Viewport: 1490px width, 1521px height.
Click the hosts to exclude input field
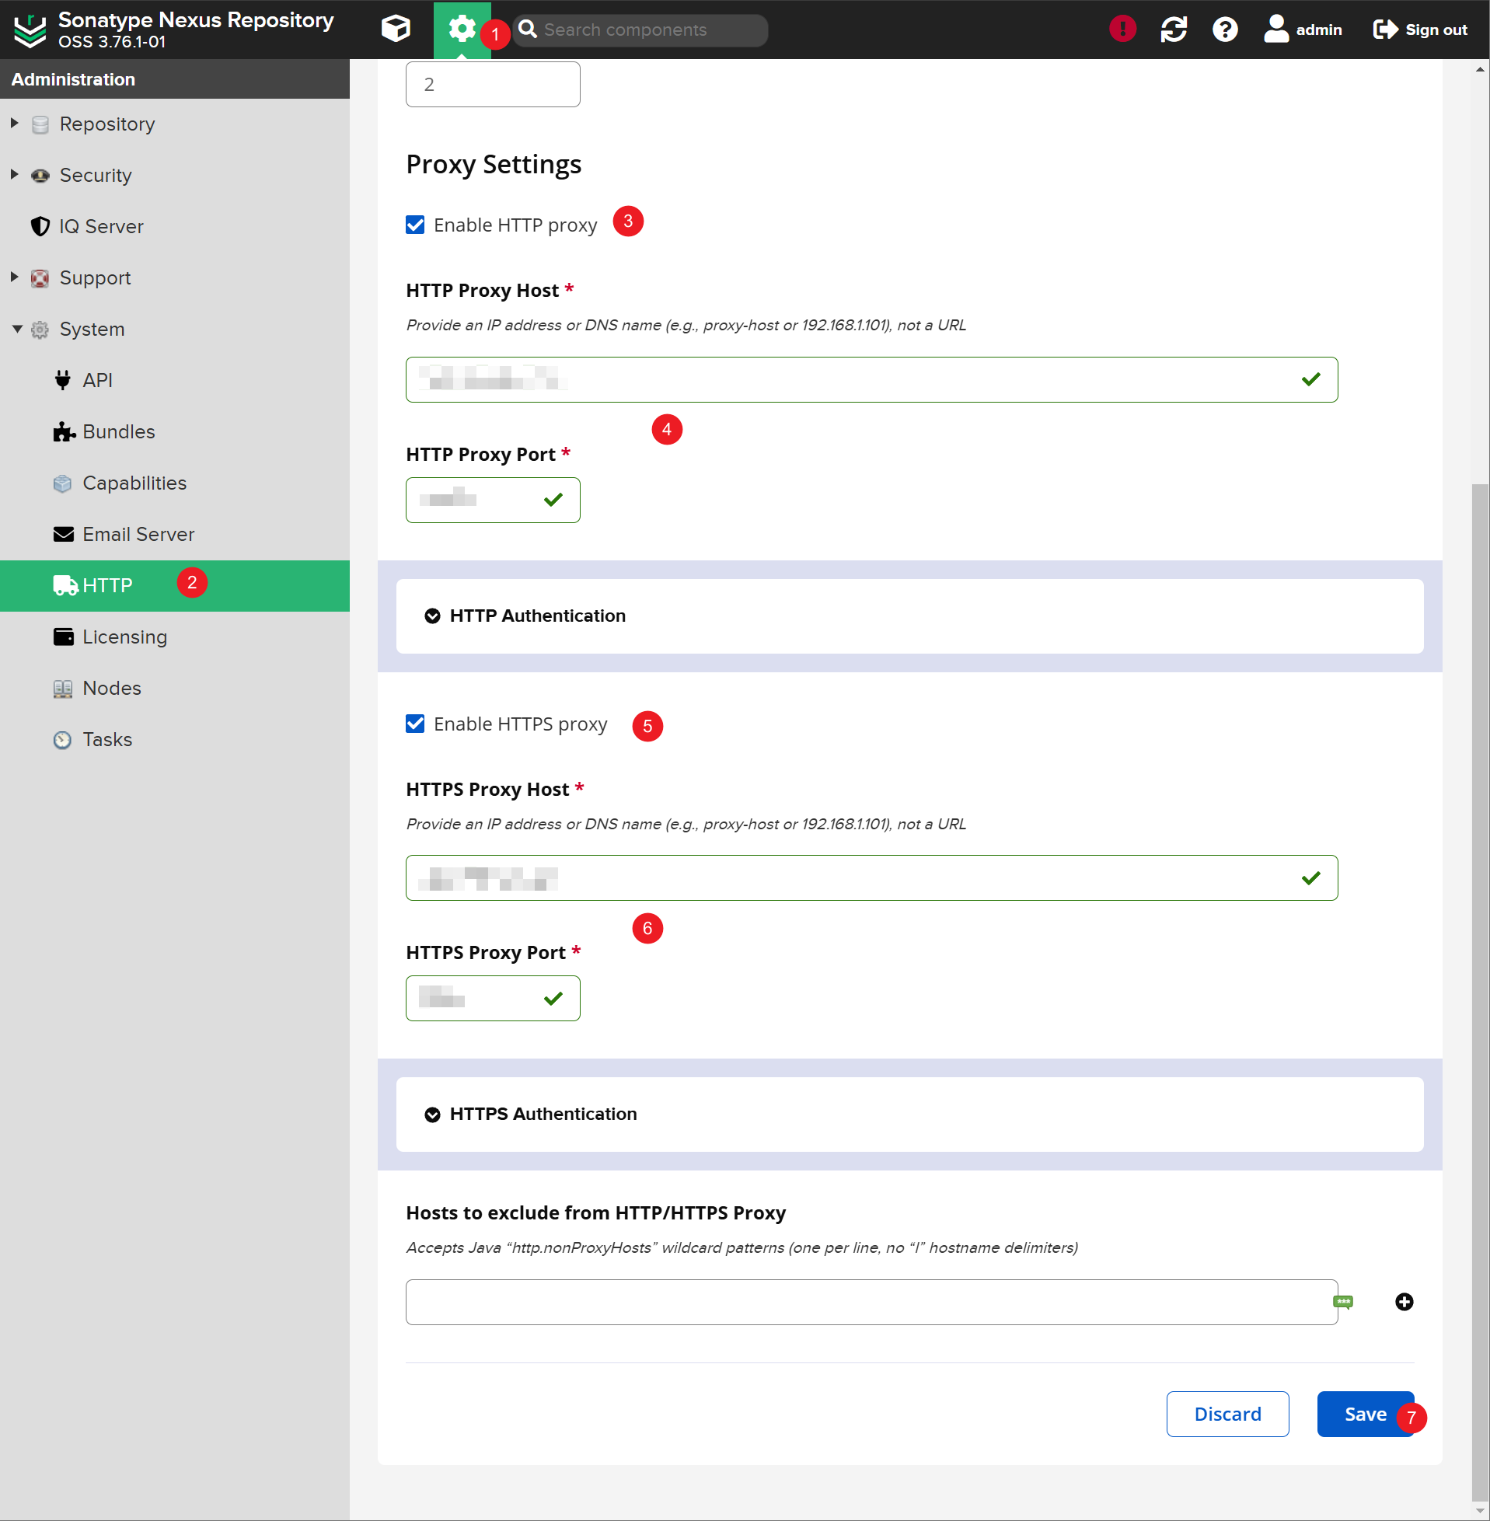[x=871, y=1301]
